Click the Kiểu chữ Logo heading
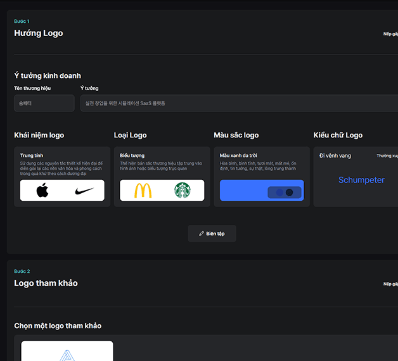Screen dimensions: 398x361 click(x=338, y=135)
